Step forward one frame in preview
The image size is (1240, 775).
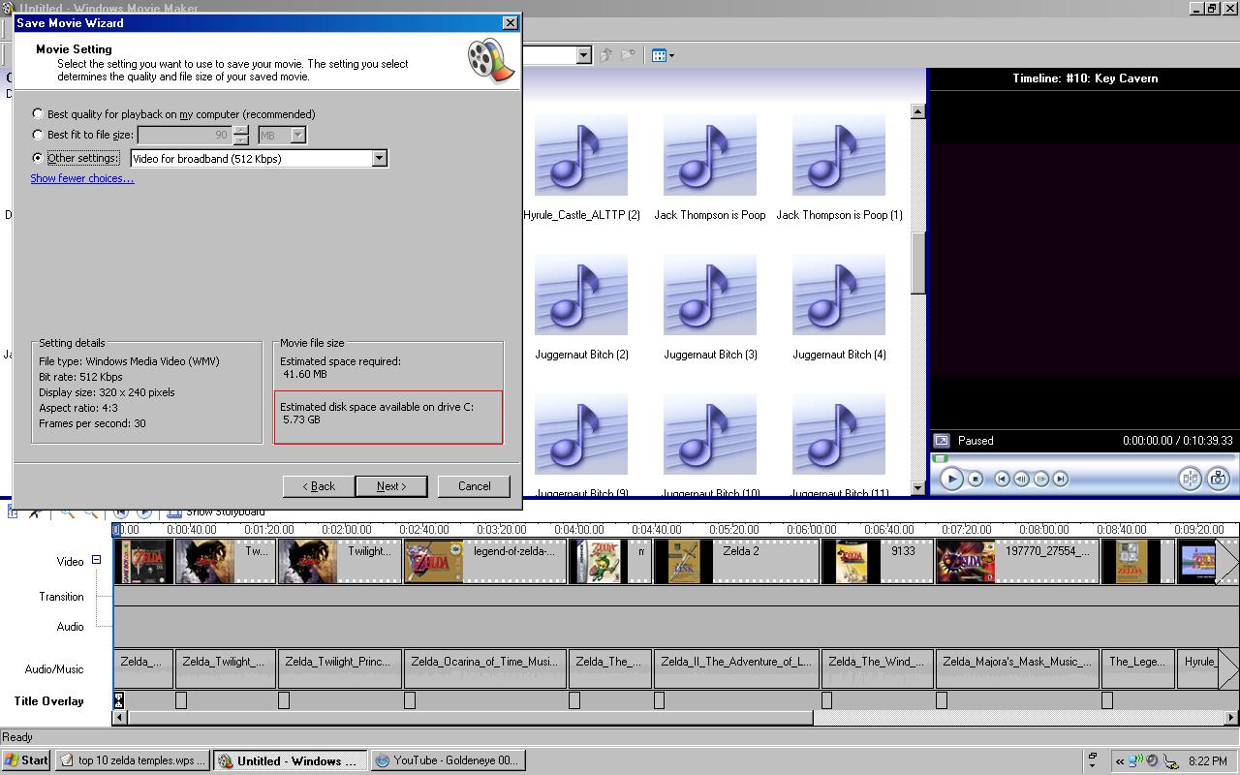(x=1041, y=479)
